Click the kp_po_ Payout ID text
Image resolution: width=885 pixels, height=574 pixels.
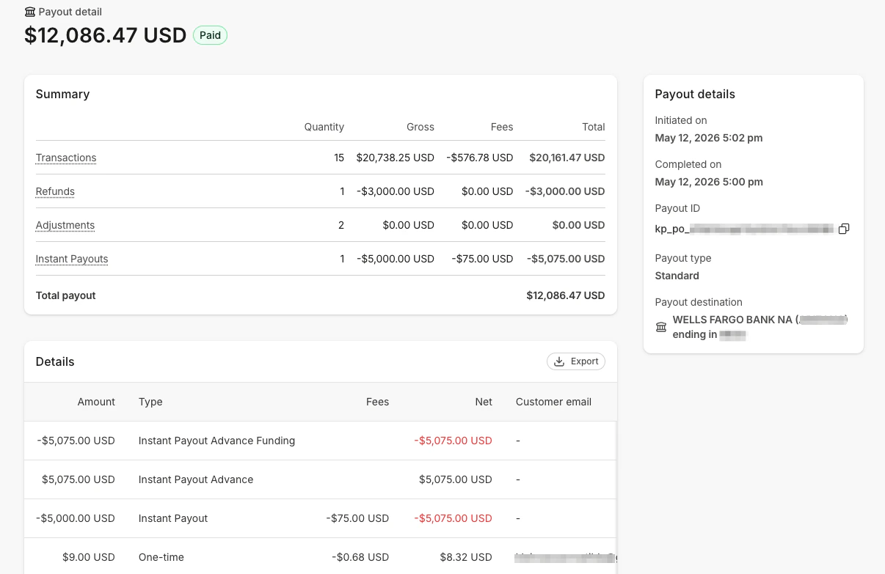[744, 229]
